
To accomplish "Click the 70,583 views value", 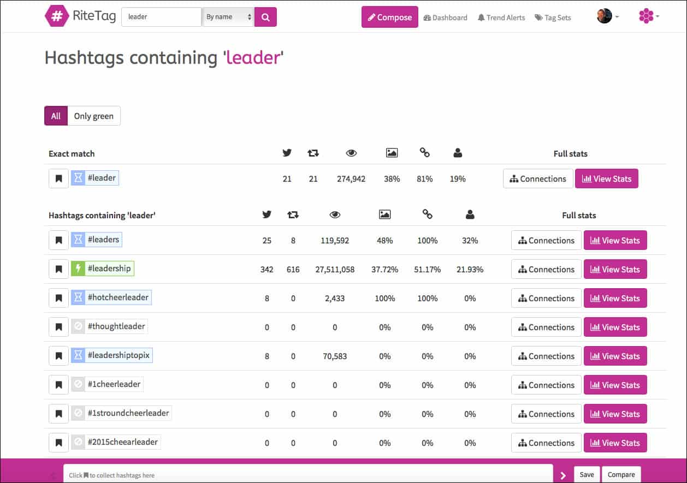I will [335, 356].
